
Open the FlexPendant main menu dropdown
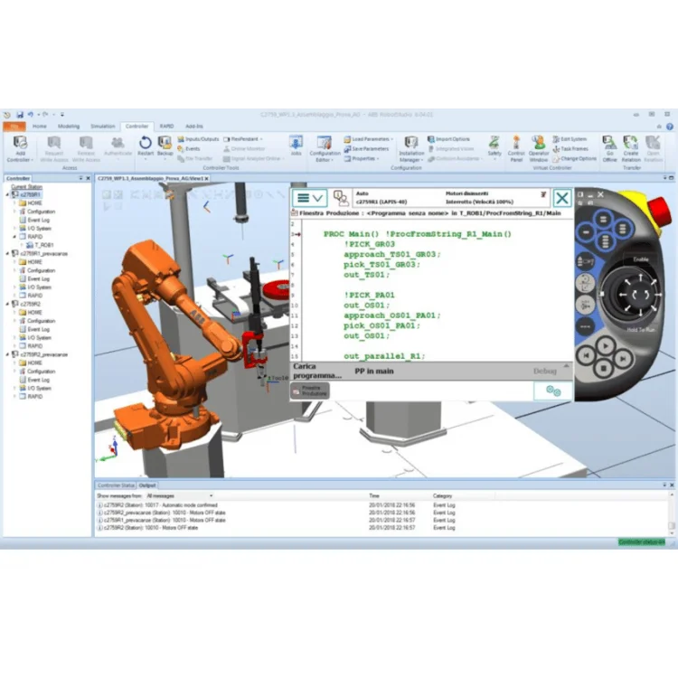(310, 199)
